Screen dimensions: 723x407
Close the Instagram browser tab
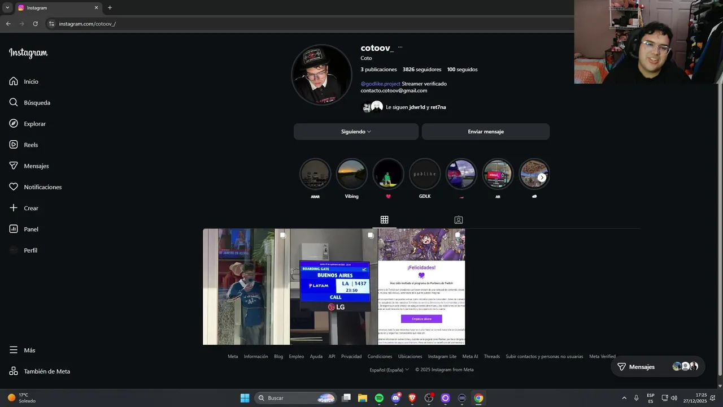96,8
